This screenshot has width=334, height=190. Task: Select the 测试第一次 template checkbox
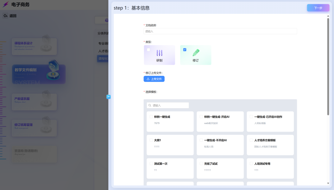[151, 164]
